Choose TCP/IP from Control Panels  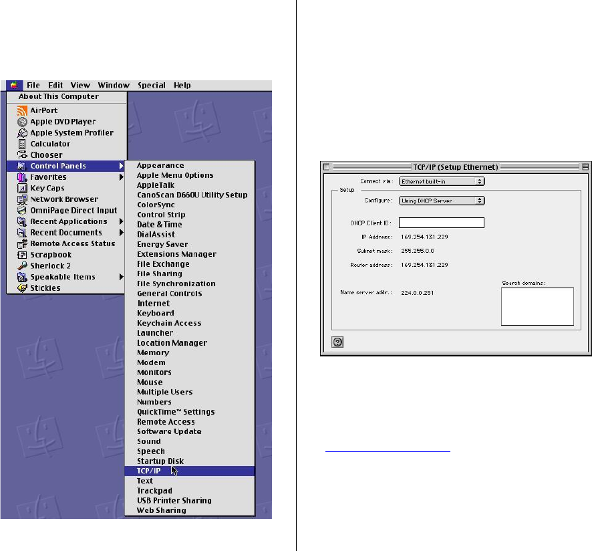pos(190,471)
